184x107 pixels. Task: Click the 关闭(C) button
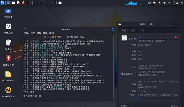coord(174,106)
